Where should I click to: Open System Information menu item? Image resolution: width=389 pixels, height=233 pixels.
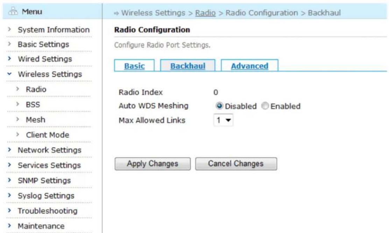[54, 30]
